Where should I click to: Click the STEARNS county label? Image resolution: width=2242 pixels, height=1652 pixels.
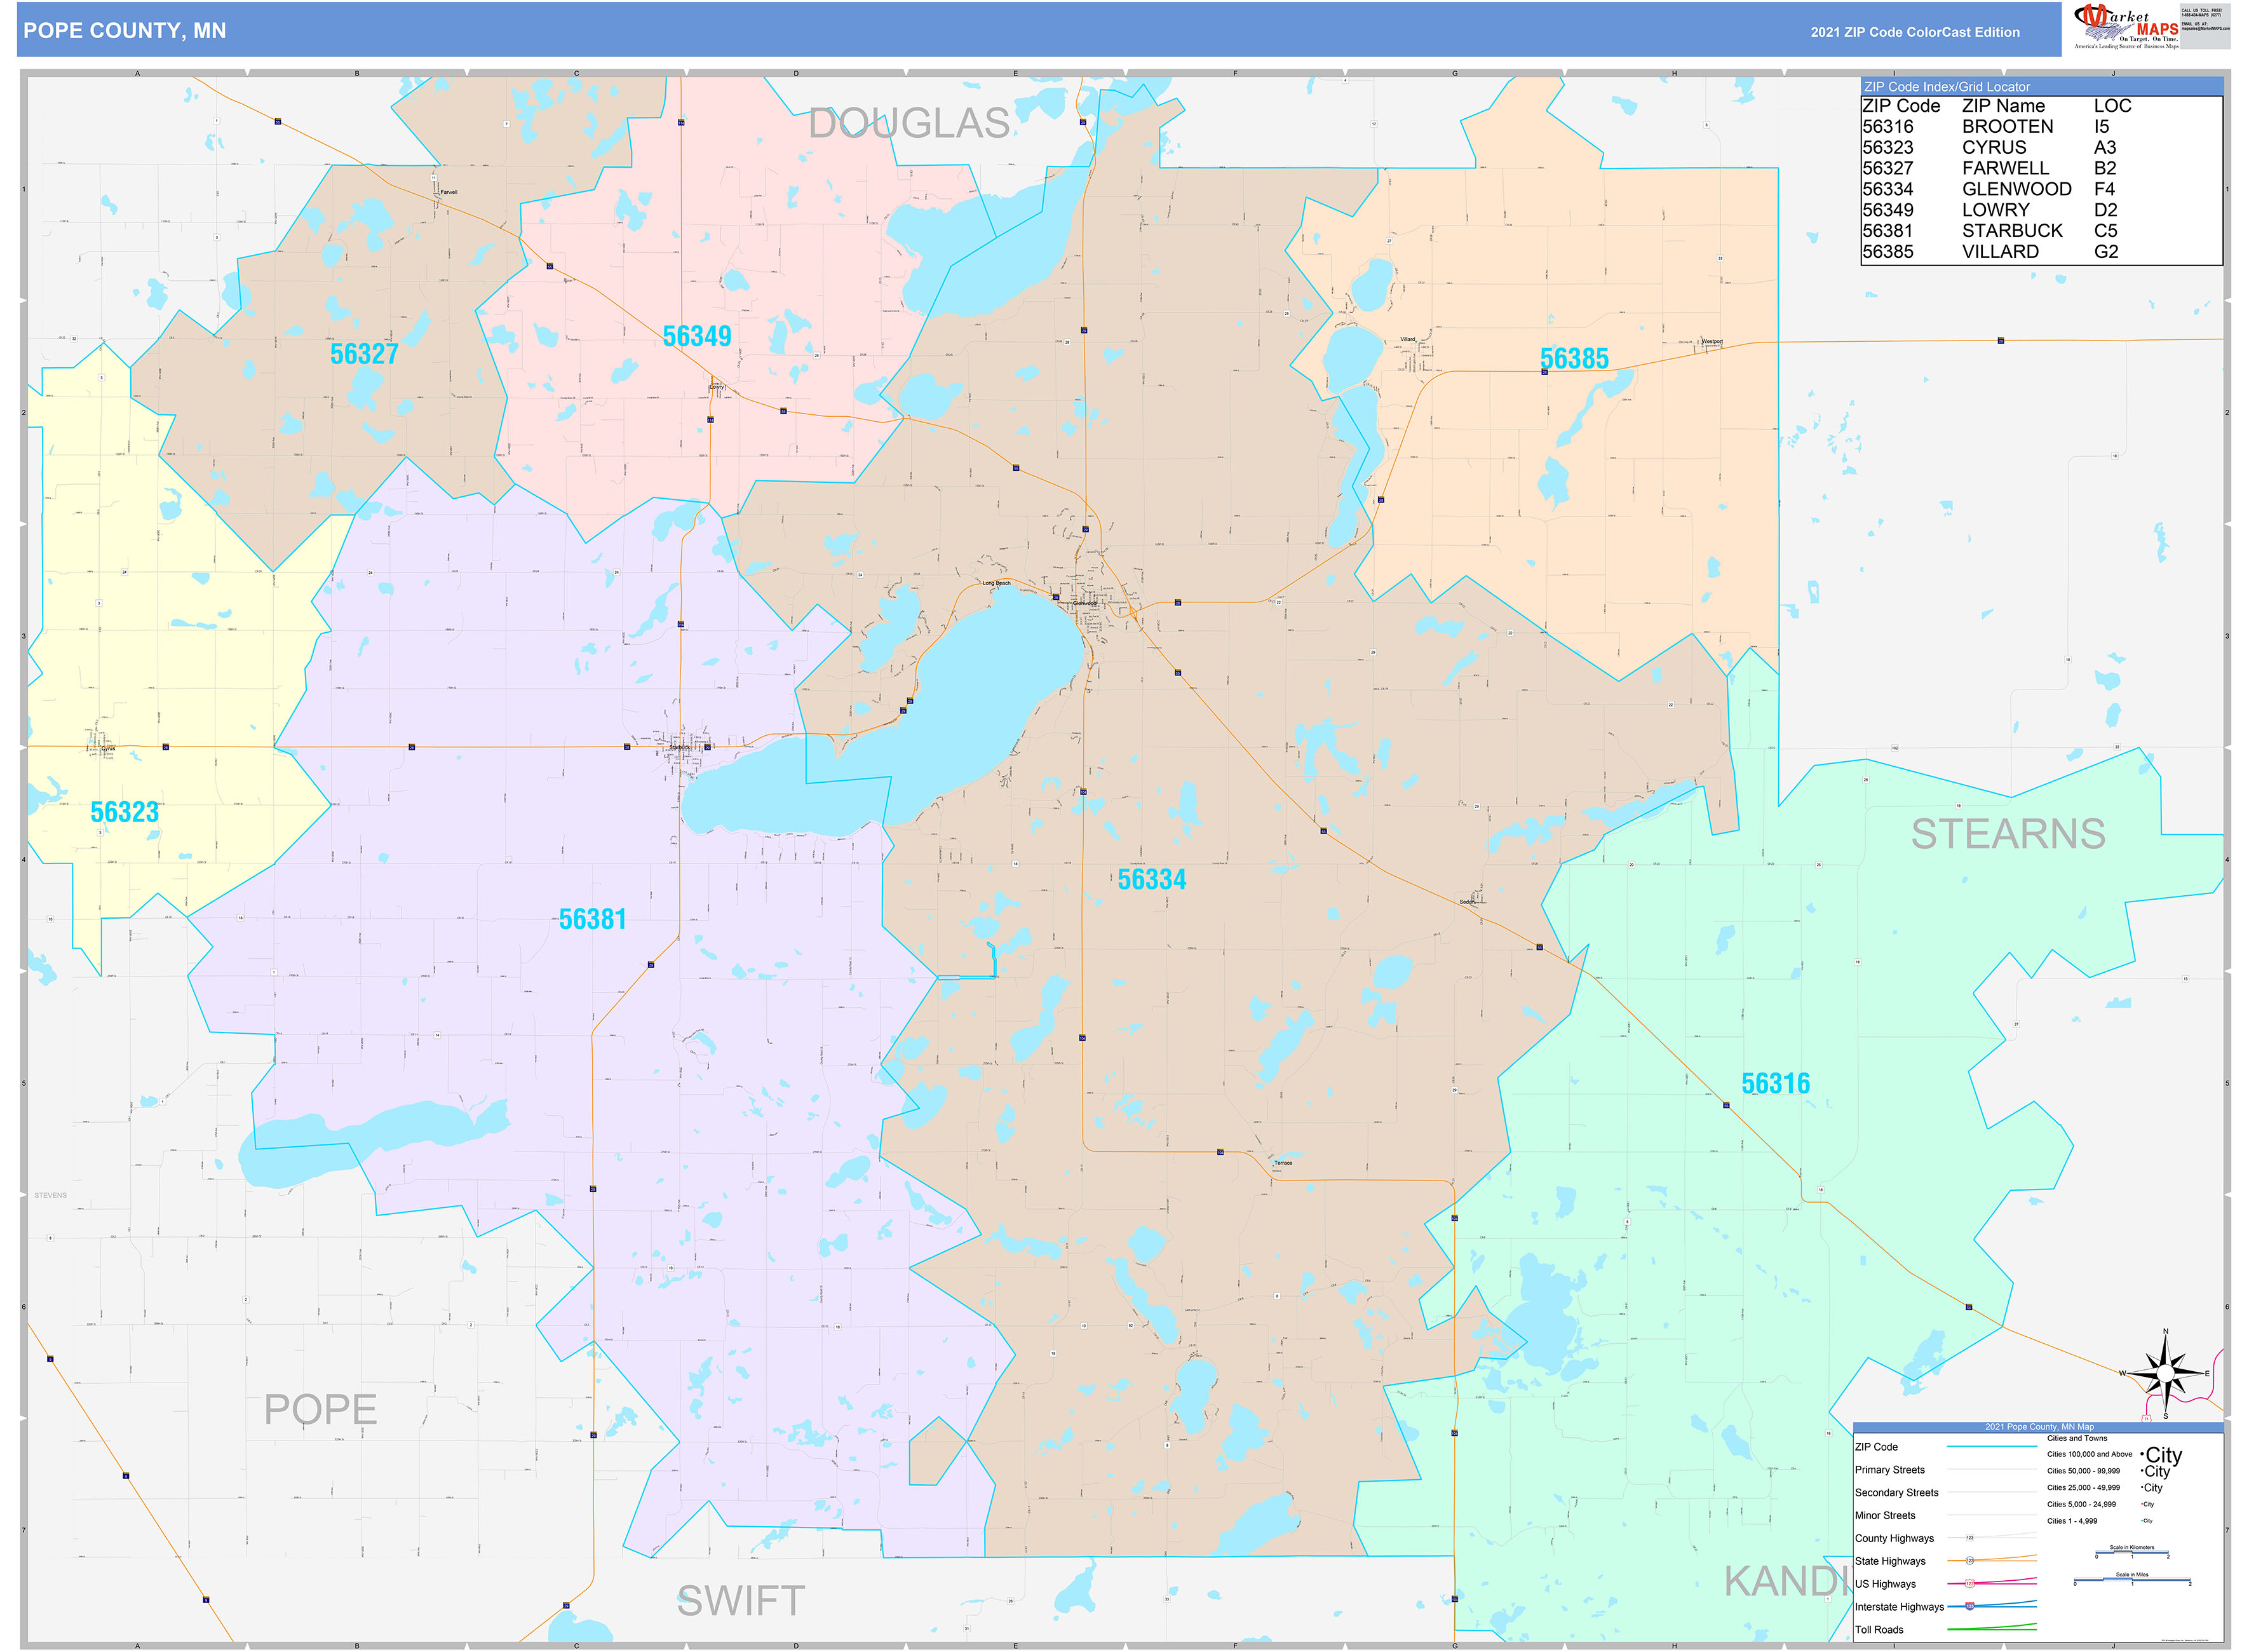point(2007,834)
